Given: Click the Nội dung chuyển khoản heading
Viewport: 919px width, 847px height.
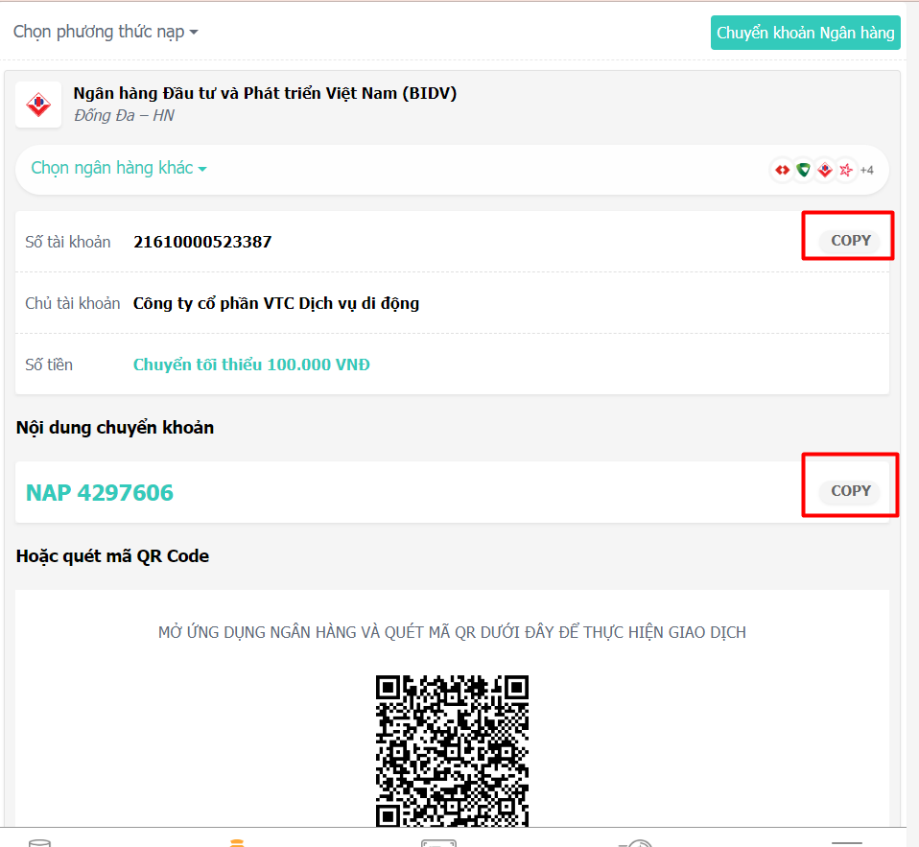Looking at the screenshot, I should [x=115, y=427].
